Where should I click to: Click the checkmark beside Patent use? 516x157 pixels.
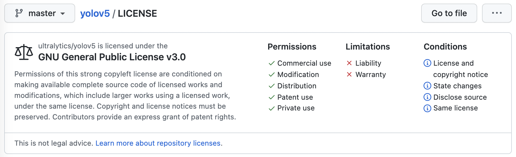pyautogui.click(x=271, y=97)
